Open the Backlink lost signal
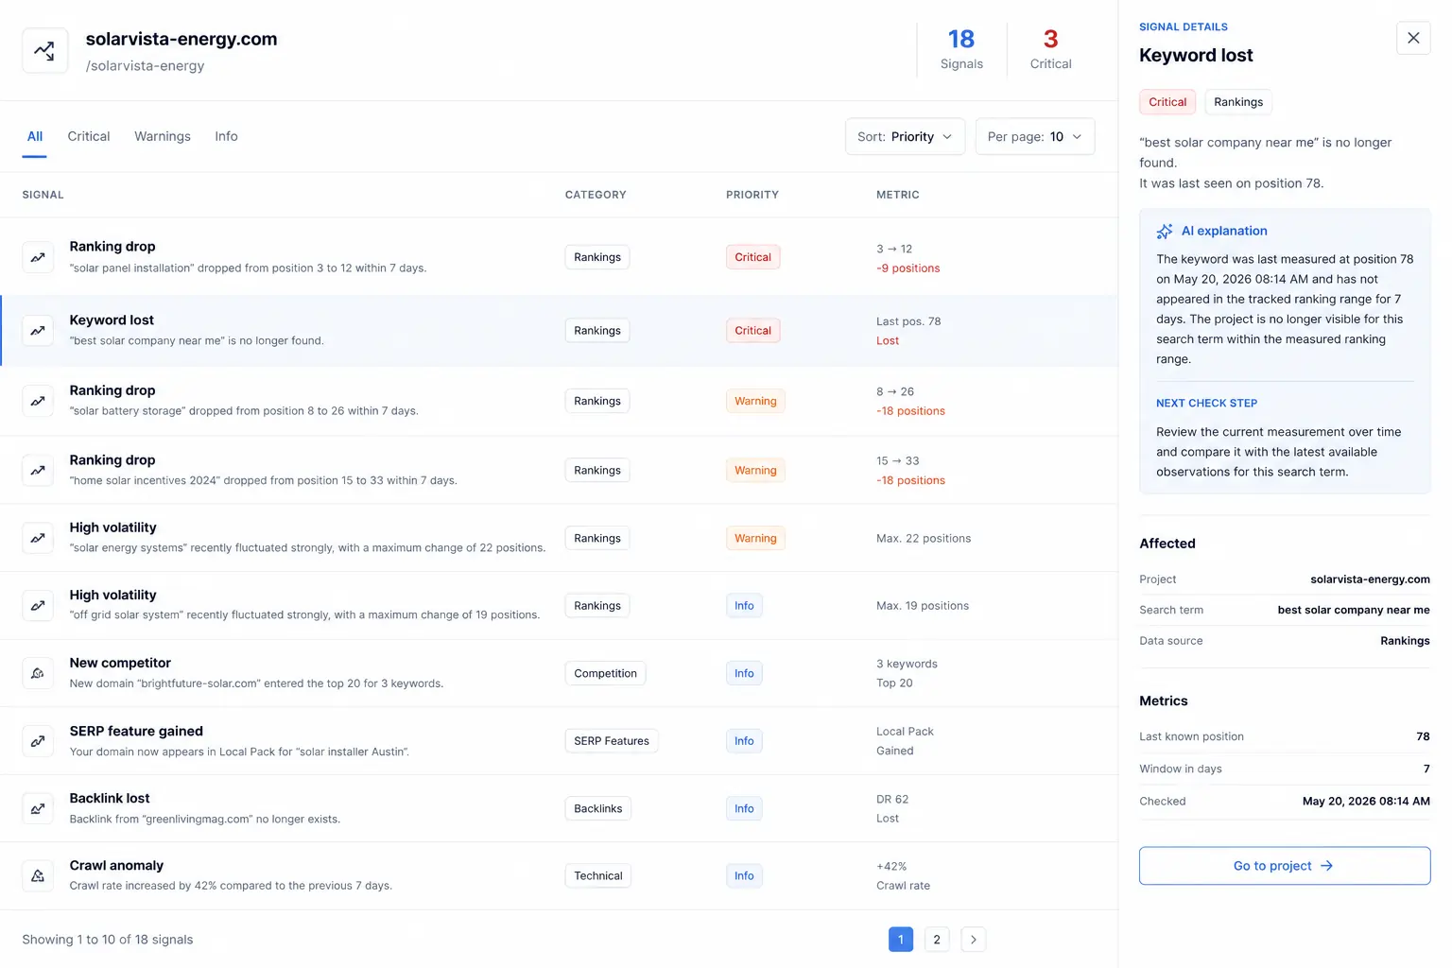 point(559,808)
